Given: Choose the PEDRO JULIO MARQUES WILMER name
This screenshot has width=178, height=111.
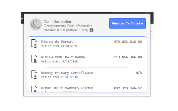Looking at the screenshot, I should point(67,88).
